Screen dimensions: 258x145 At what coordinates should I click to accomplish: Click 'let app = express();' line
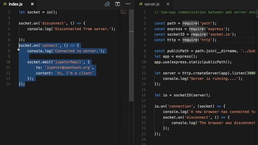pyautogui.click(x=176, y=56)
